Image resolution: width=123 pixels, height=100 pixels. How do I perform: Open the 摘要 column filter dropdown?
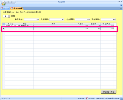(74, 24)
